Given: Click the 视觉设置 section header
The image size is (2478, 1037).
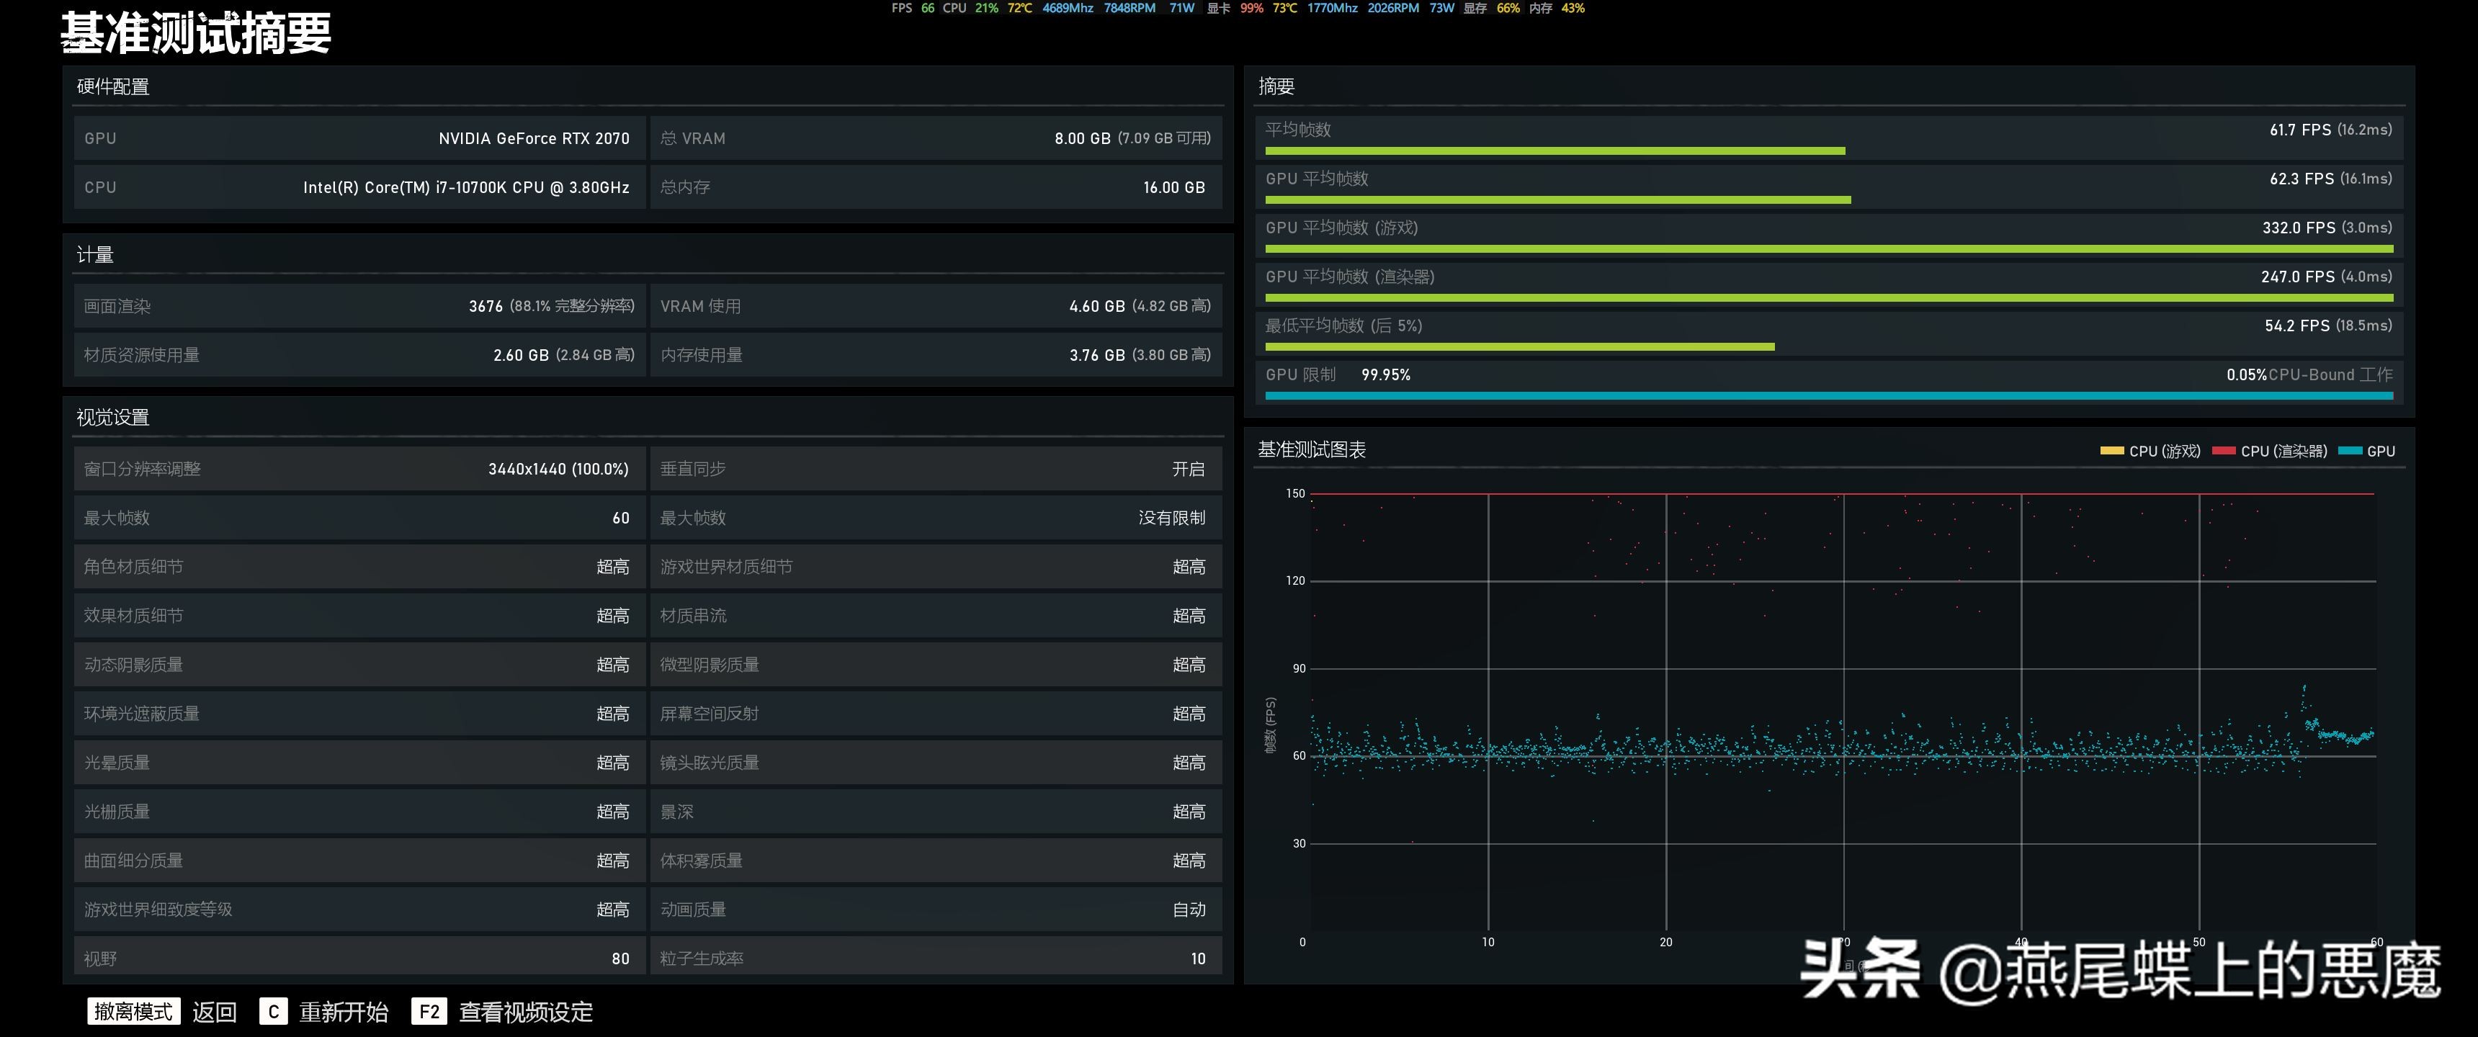Looking at the screenshot, I should [114, 416].
